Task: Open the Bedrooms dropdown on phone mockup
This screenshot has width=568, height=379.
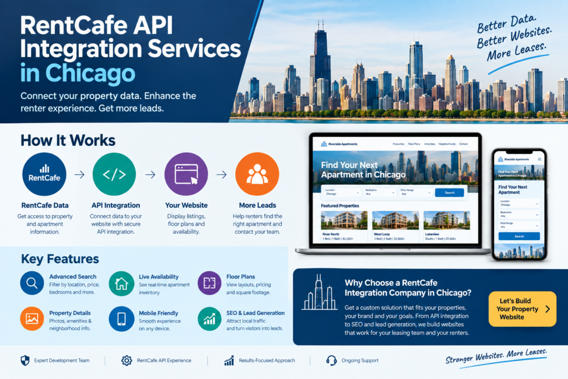Action: (x=519, y=214)
